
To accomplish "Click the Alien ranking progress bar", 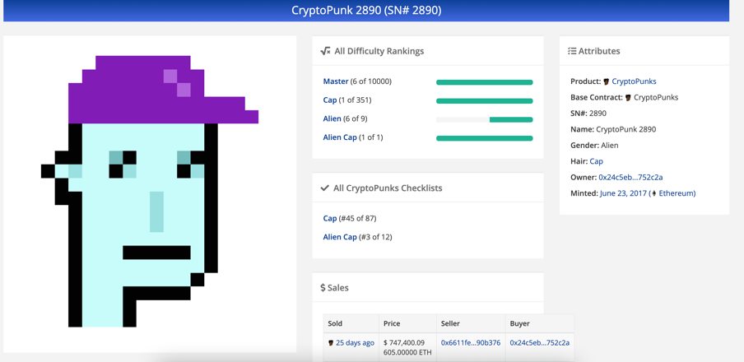I will [x=484, y=119].
